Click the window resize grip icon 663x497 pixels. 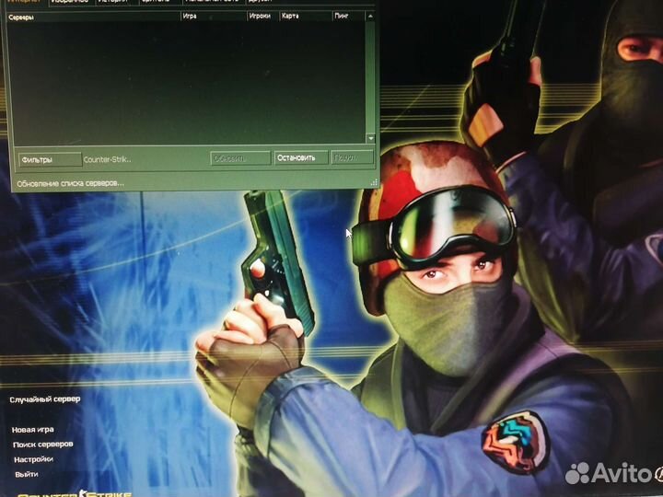pyautogui.click(x=374, y=182)
